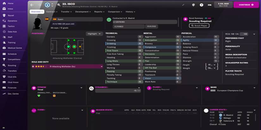Click the Career Stats scrollbar

click(x=256, y=117)
